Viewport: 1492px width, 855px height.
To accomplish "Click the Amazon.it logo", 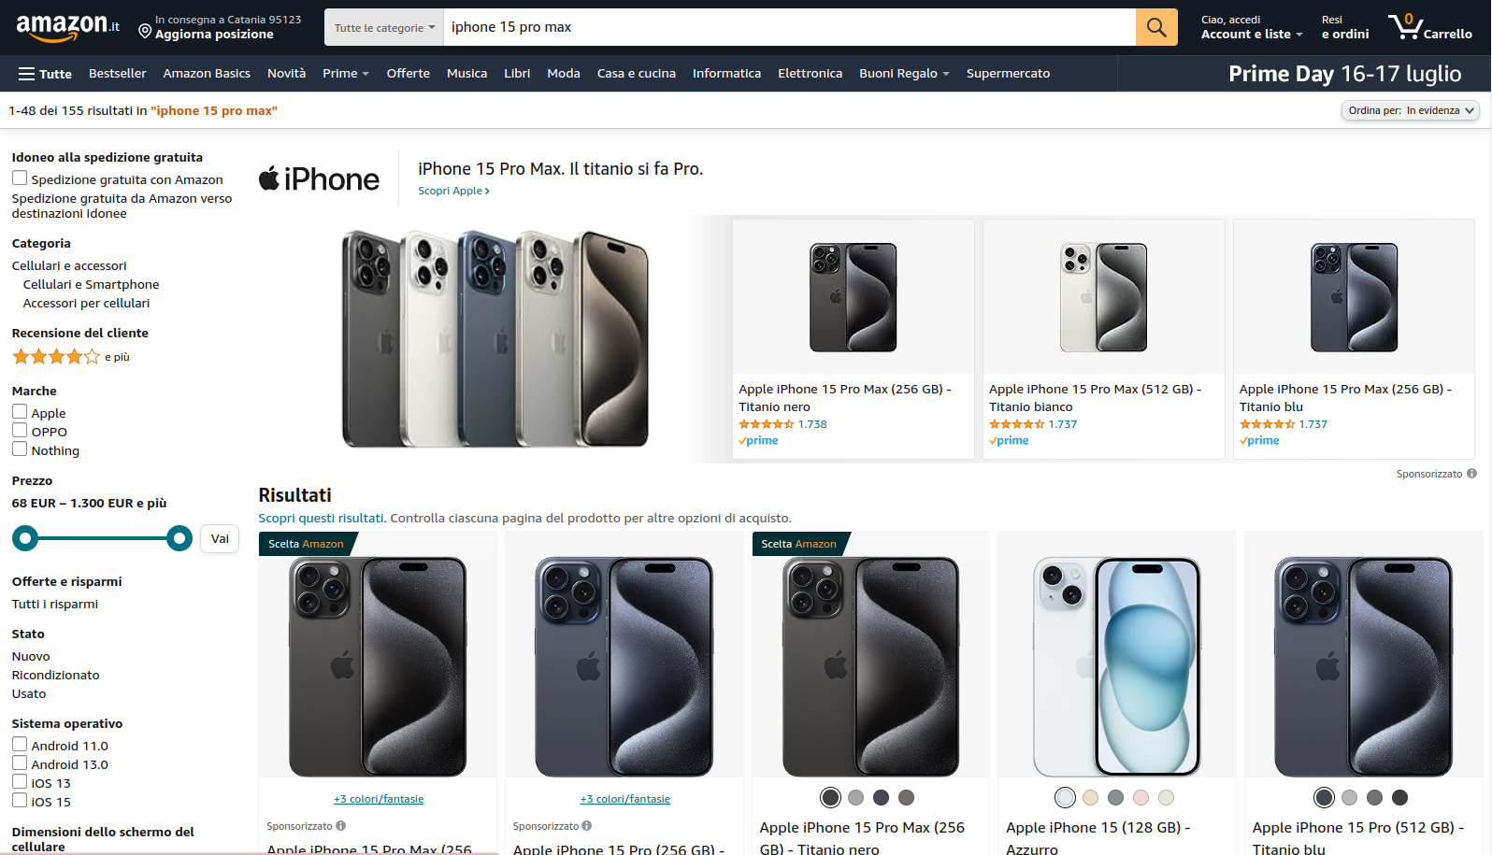I will (67, 27).
